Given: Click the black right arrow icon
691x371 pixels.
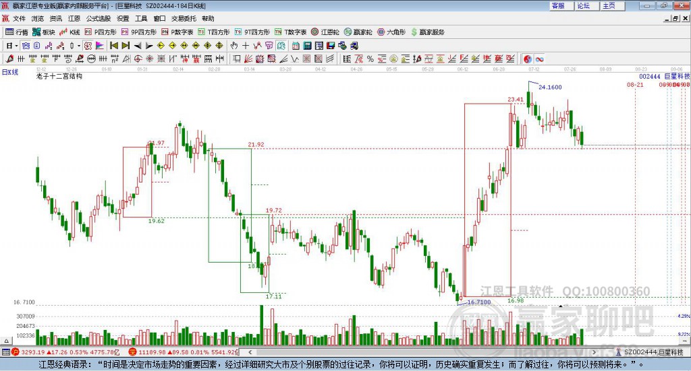Looking at the screenshot, I should (149, 46).
